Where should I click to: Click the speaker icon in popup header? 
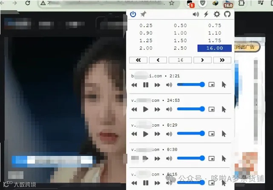click(195, 14)
